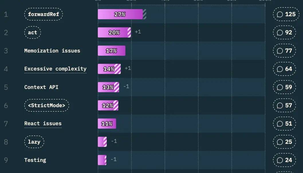View the 64 comments for Excessive complexity

[284, 69]
